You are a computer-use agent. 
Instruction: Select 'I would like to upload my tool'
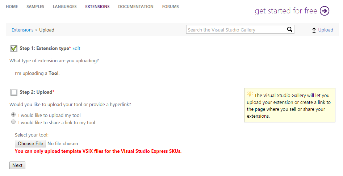13,114
